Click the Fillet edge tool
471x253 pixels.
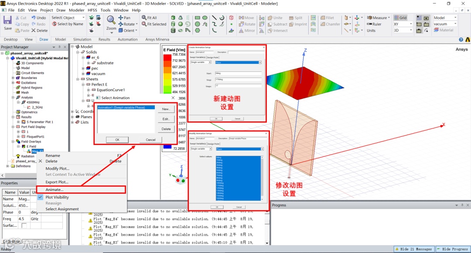tap(327, 18)
